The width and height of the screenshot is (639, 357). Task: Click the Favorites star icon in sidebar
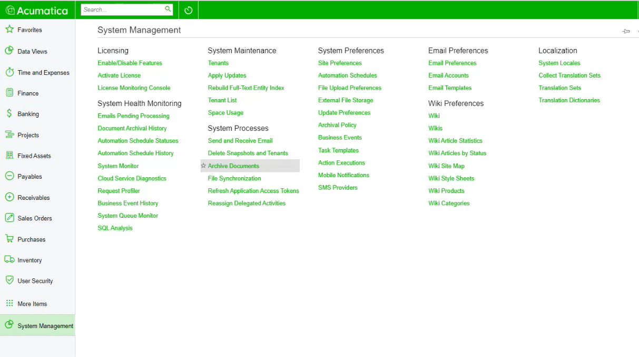(x=9, y=30)
